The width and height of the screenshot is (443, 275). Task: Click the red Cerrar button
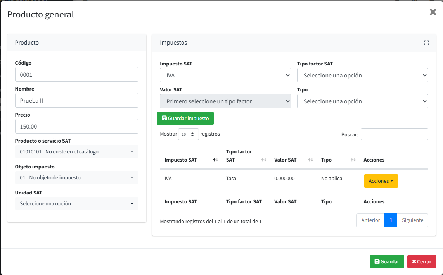point(421,261)
